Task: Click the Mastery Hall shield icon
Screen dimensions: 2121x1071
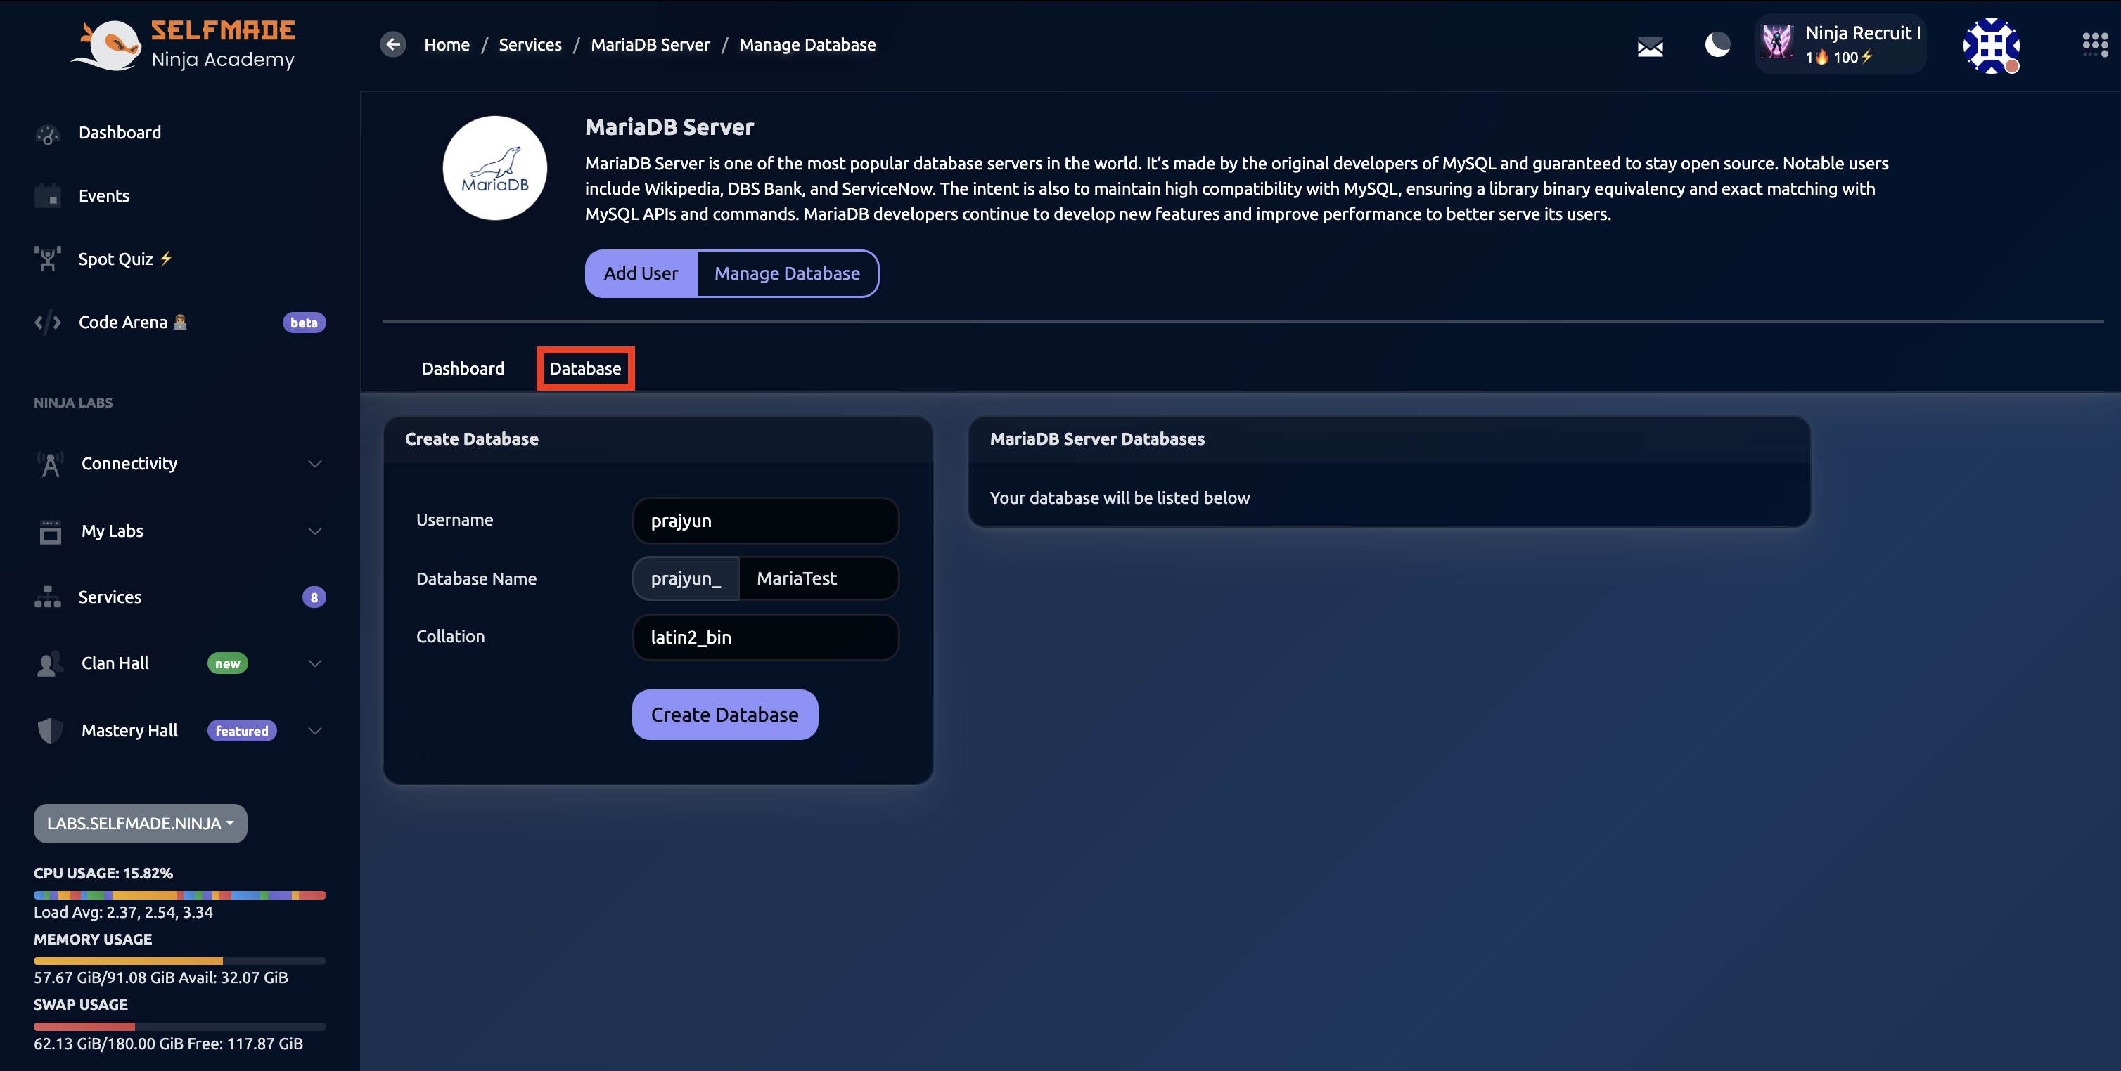Action: click(50, 730)
